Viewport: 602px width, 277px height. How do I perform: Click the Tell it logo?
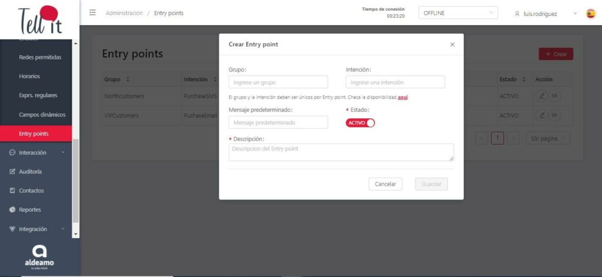pos(39,19)
